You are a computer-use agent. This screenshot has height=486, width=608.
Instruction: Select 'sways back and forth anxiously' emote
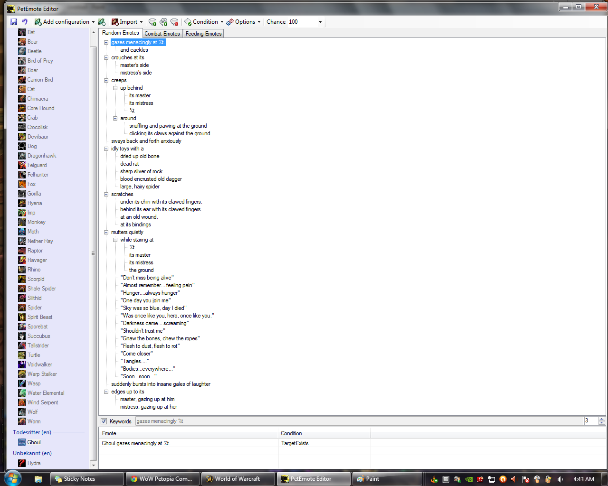tap(146, 141)
